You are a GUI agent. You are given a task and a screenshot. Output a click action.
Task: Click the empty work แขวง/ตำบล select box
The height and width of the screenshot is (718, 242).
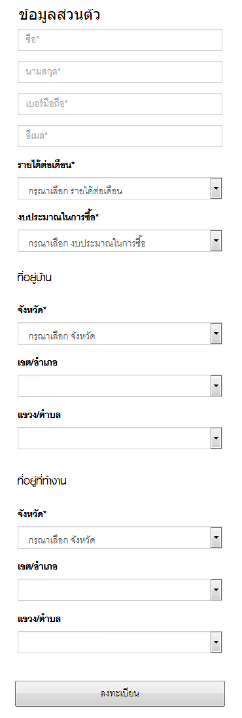point(120,642)
